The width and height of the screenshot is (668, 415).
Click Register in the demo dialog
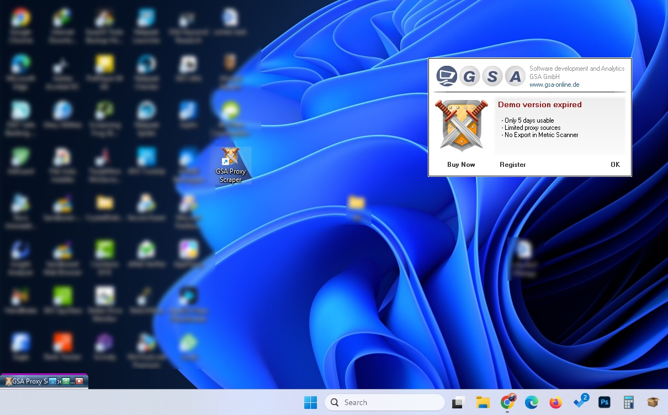[512, 165]
